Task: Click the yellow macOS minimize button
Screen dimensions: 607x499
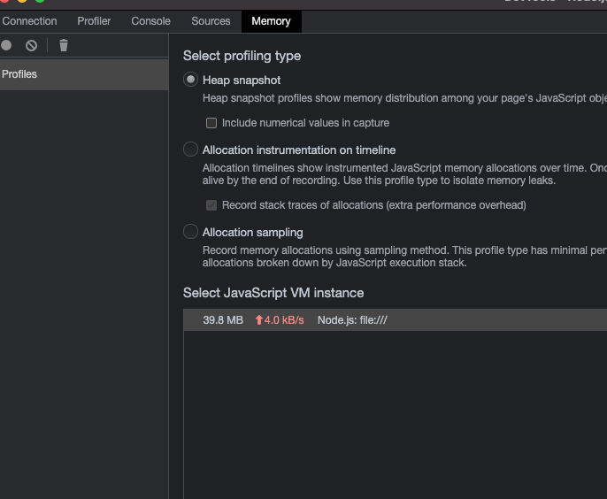Action: point(22,1)
